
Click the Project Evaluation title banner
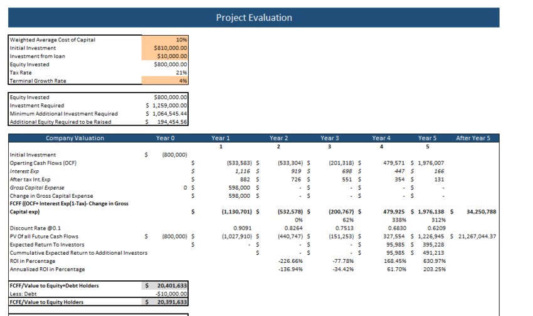coord(253,18)
